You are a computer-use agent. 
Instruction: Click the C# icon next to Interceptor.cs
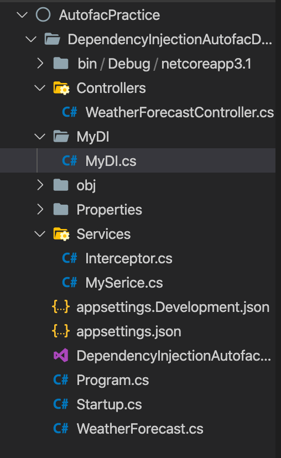point(70,258)
